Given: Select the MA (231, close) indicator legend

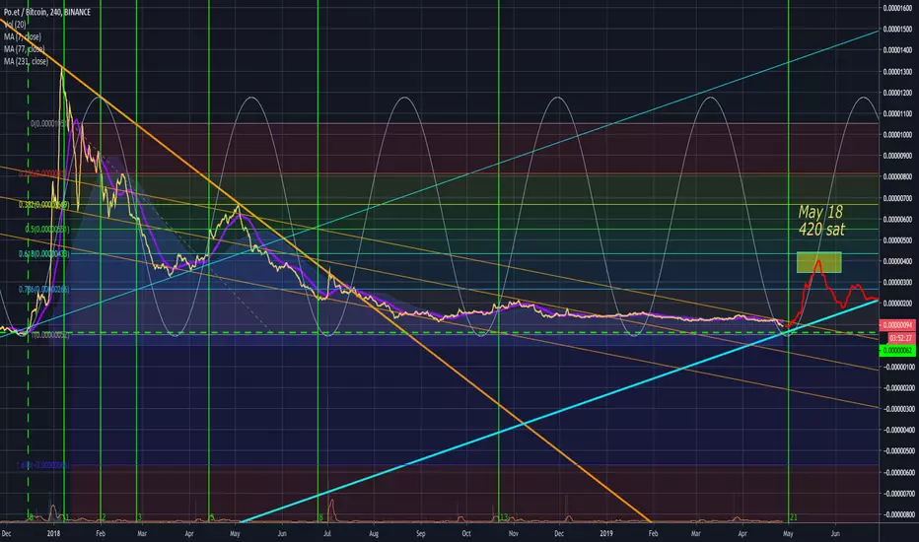Looking at the screenshot, I should pos(27,61).
